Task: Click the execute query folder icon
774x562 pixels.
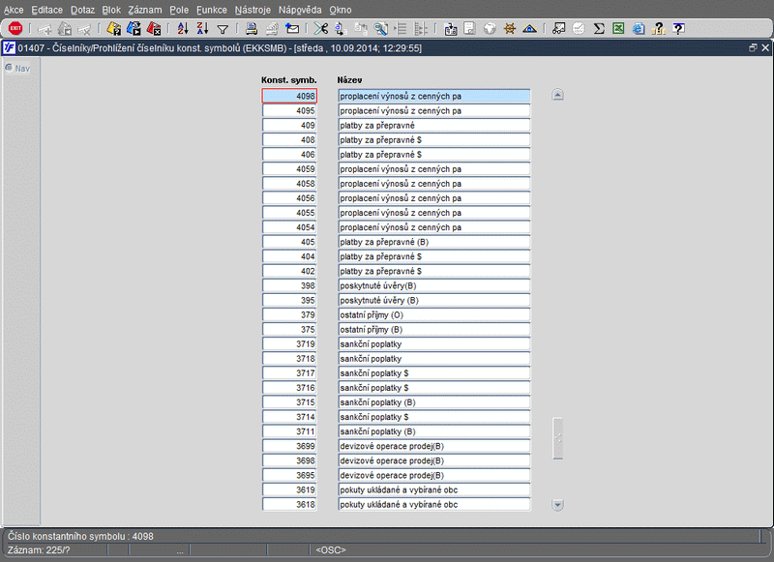Action: click(134, 29)
